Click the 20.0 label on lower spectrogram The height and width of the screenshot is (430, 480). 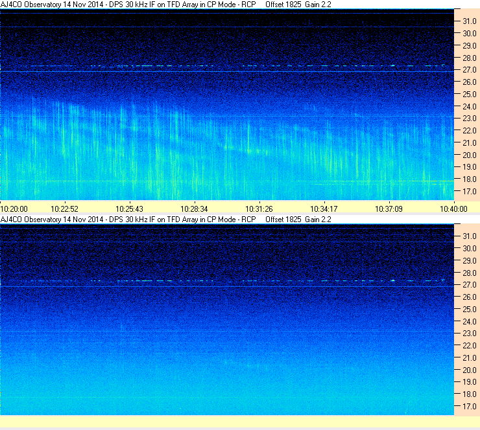click(469, 370)
